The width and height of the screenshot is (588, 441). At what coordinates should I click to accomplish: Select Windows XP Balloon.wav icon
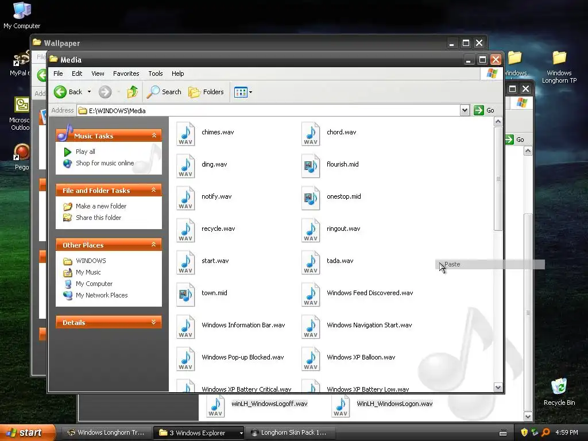point(311,359)
